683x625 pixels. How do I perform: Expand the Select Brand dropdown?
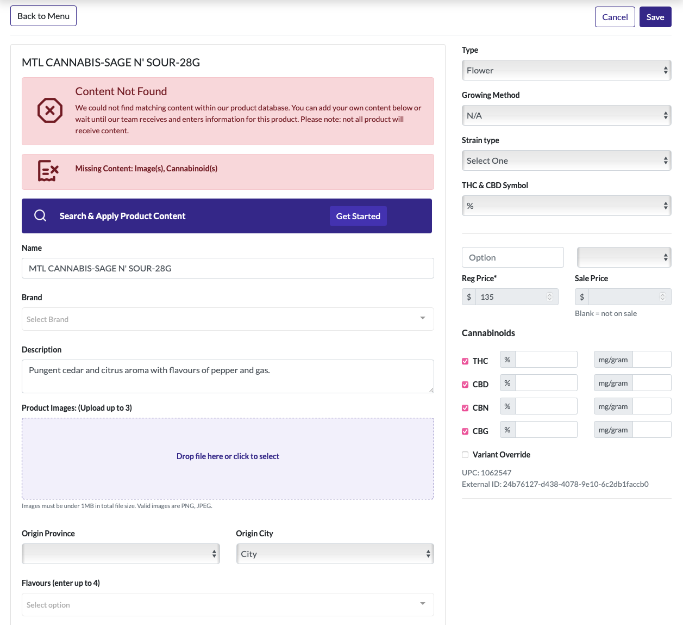(x=228, y=319)
